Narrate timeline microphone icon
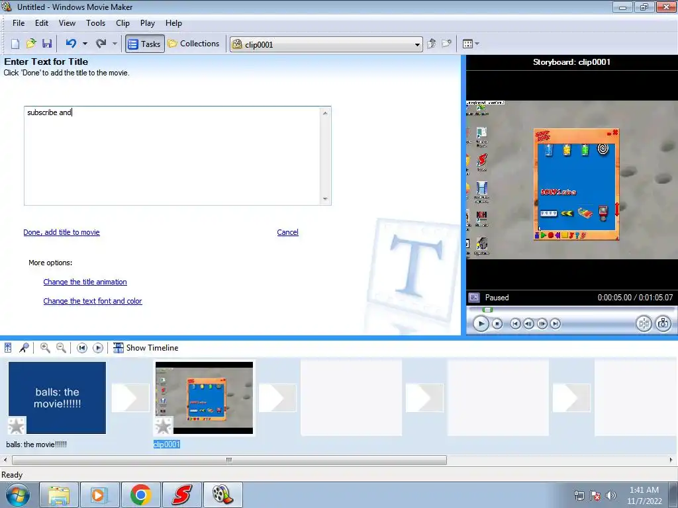Viewport: 678px width, 508px height. [x=24, y=348]
